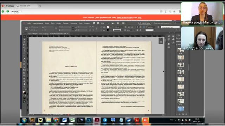225x126 pixels.
Task: Click preflight status indicator in status bar
Action: [71, 115]
